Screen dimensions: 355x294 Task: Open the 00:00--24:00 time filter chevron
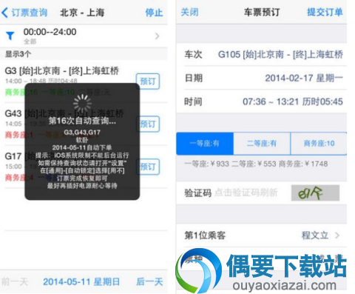tap(158, 36)
